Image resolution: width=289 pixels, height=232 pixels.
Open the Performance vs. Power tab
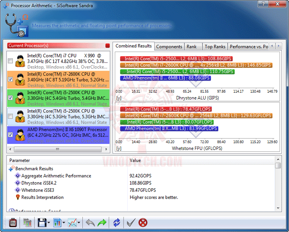click(248, 47)
